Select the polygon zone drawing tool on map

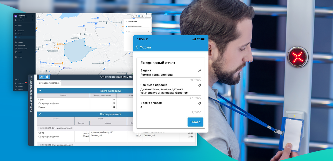pyautogui.click(x=139, y=16)
